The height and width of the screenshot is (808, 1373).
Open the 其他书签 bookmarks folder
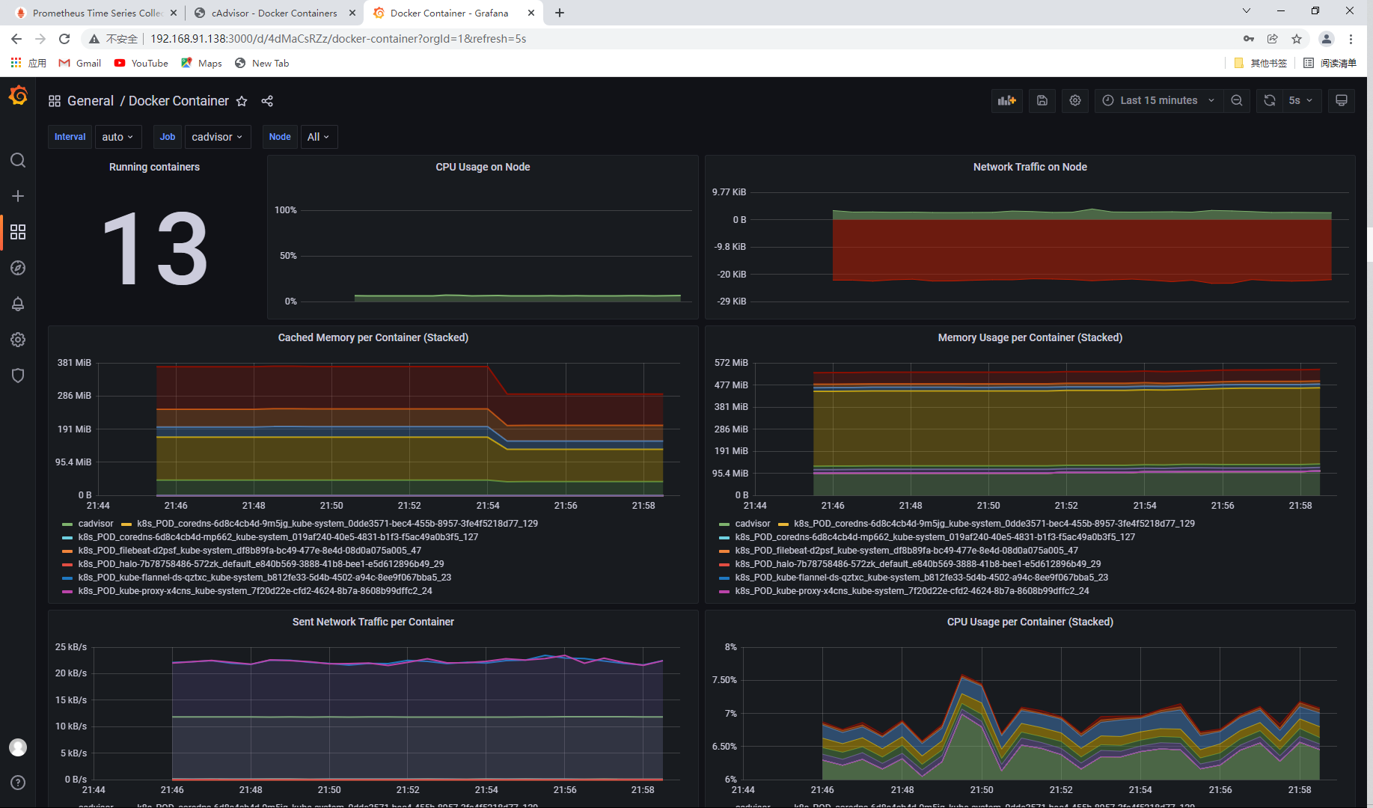(x=1261, y=64)
